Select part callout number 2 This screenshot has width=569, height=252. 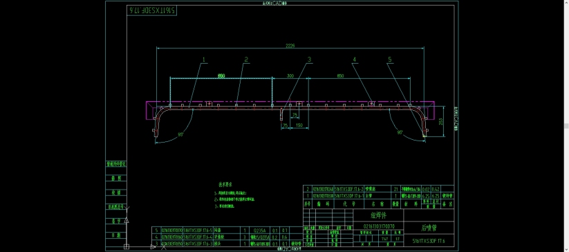point(246,60)
